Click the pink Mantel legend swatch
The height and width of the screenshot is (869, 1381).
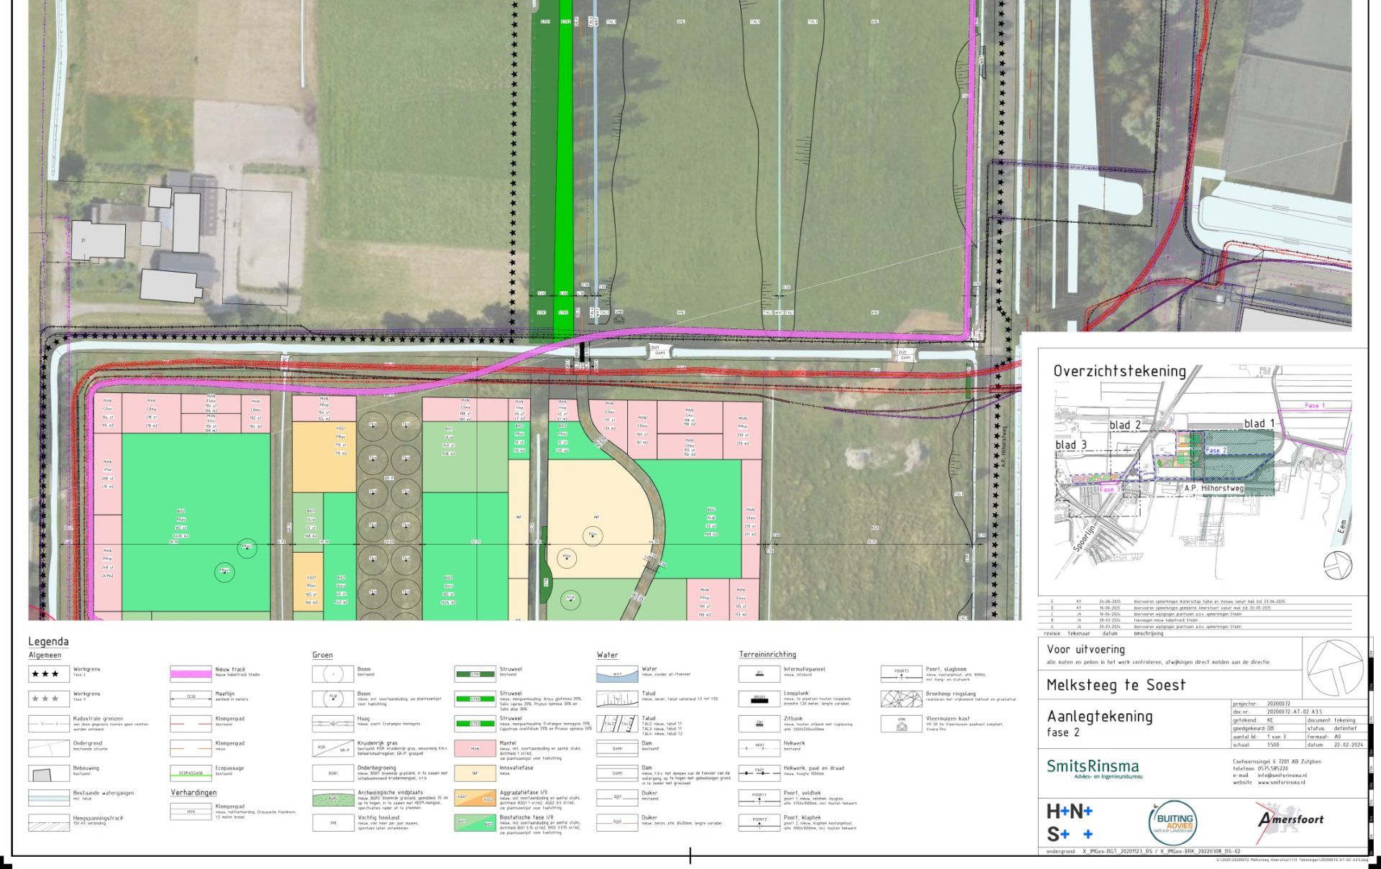pyautogui.click(x=475, y=748)
